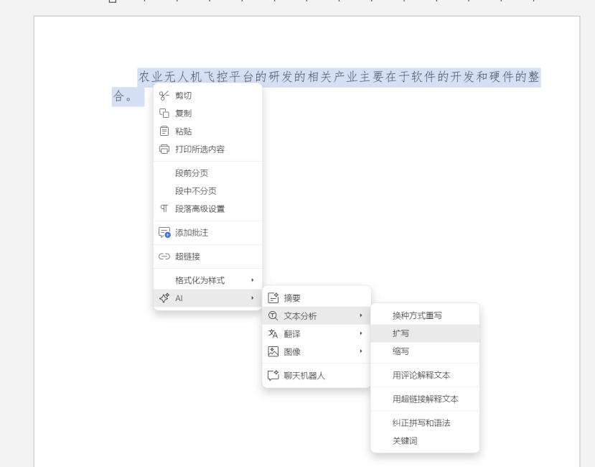The height and width of the screenshot is (467, 595).
Task: Select 缩写 to shorten the text
Action: 425,351
